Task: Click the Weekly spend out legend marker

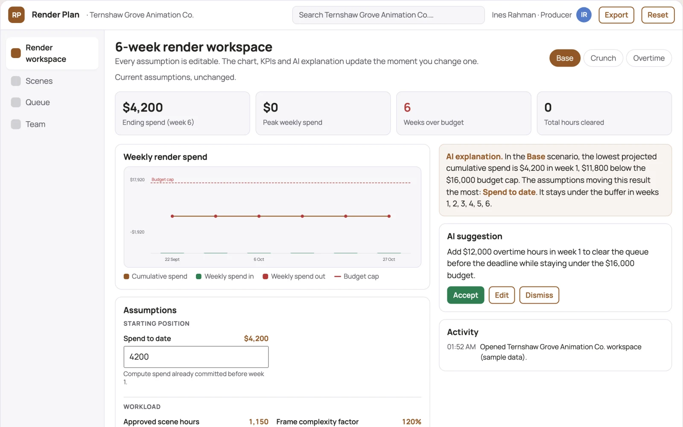Action: (265, 276)
